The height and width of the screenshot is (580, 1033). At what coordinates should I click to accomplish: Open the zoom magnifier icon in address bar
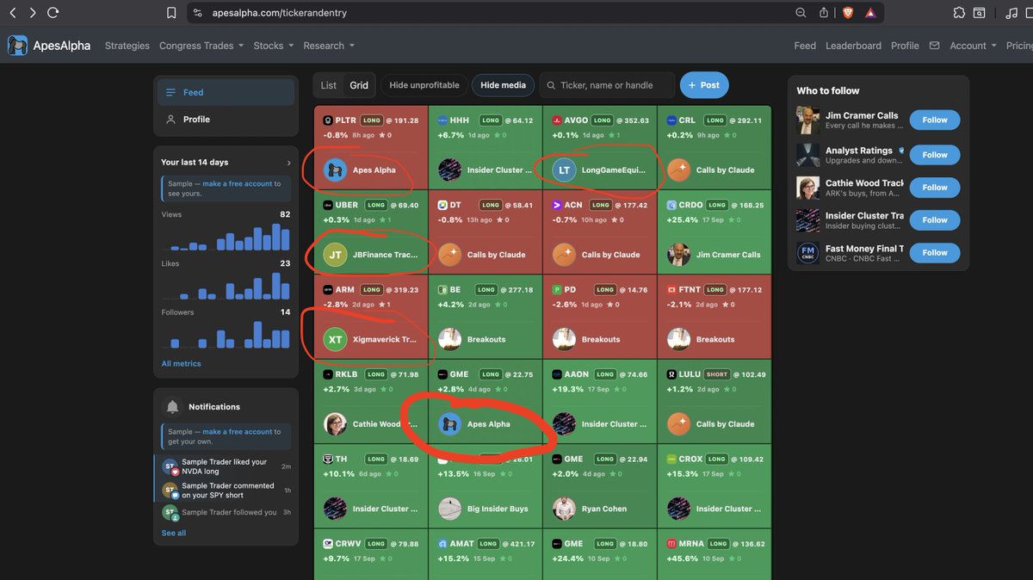point(801,13)
